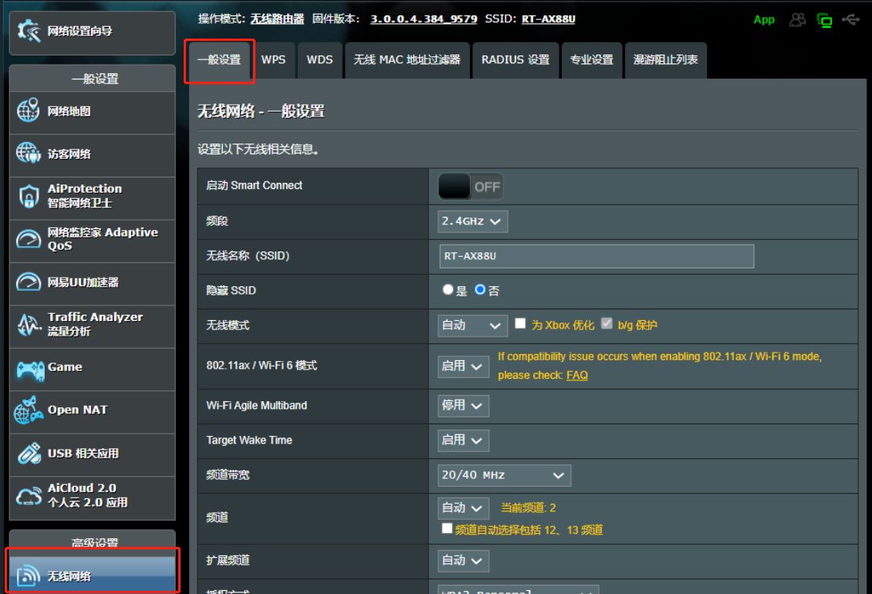Click the 当前频道: 2 text

[529, 508]
